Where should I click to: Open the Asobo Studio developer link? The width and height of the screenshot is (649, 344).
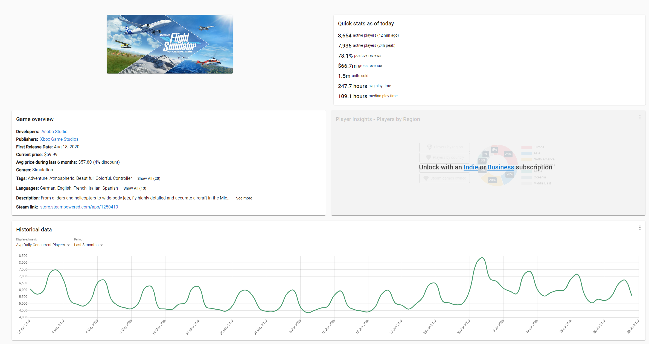coord(54,131)
